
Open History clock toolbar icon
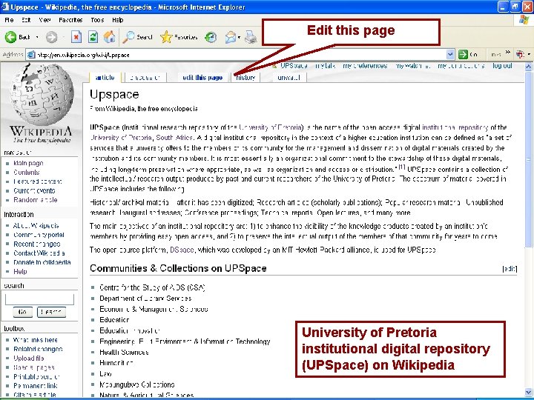click(x=211, y=37)
